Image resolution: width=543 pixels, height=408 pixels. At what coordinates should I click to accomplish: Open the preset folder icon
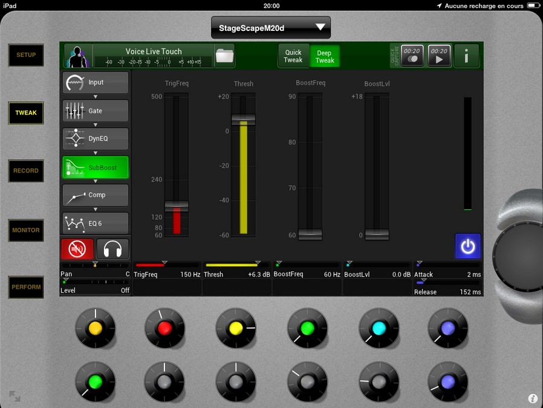(x=224, y=56)
